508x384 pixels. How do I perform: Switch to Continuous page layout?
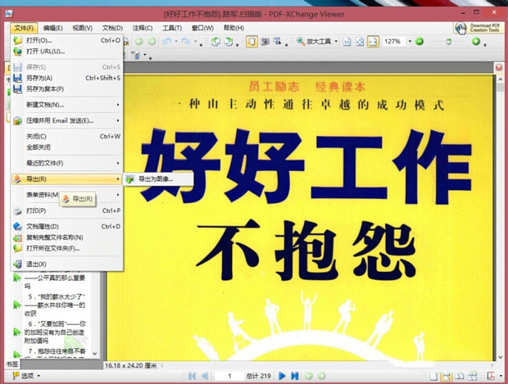(x=447, y=377)
